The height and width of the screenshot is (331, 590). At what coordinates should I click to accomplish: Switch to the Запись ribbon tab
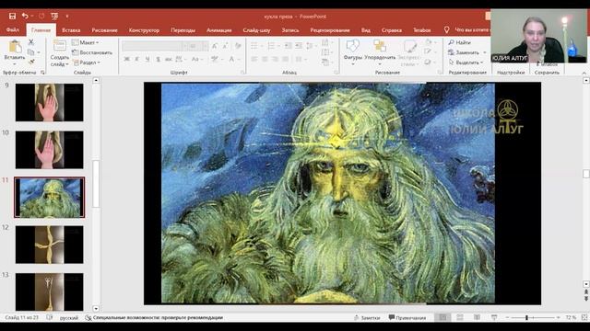click(290, 30)
